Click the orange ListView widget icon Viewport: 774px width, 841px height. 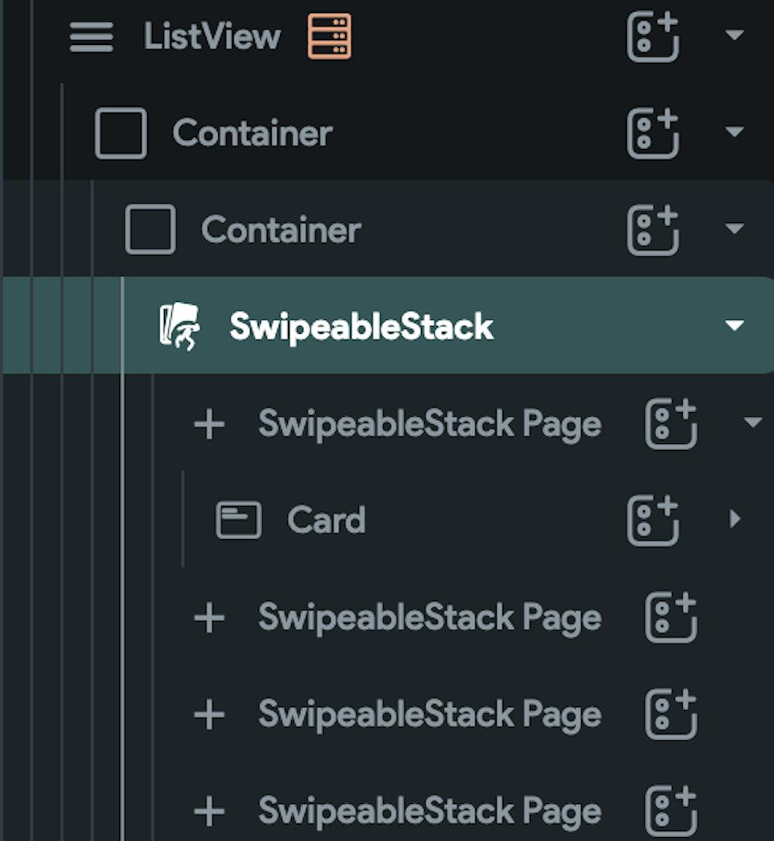(x=329, y=36)
